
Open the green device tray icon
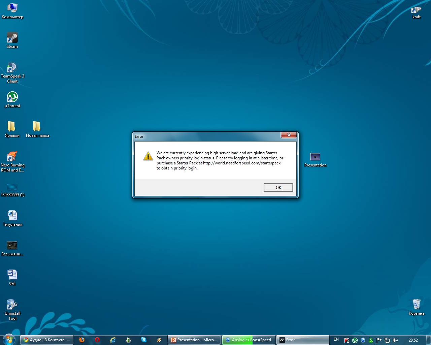[371, 340]
